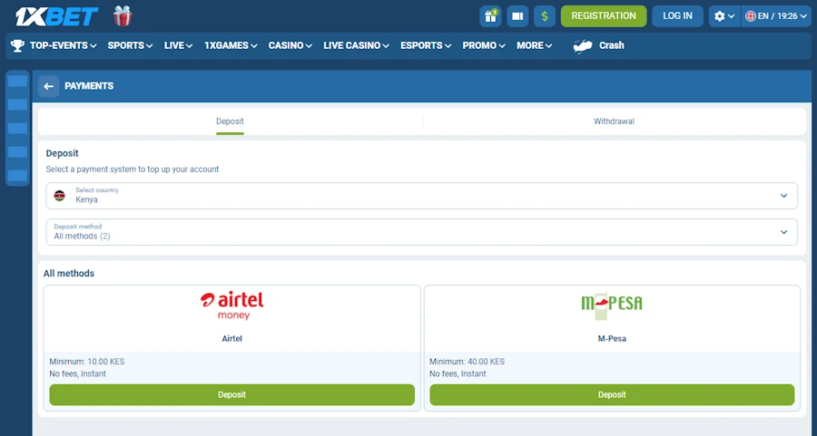This screenshot has width=817, height=436.
Task: Click the PAYMENTS header title
Action: pos(89,86)
